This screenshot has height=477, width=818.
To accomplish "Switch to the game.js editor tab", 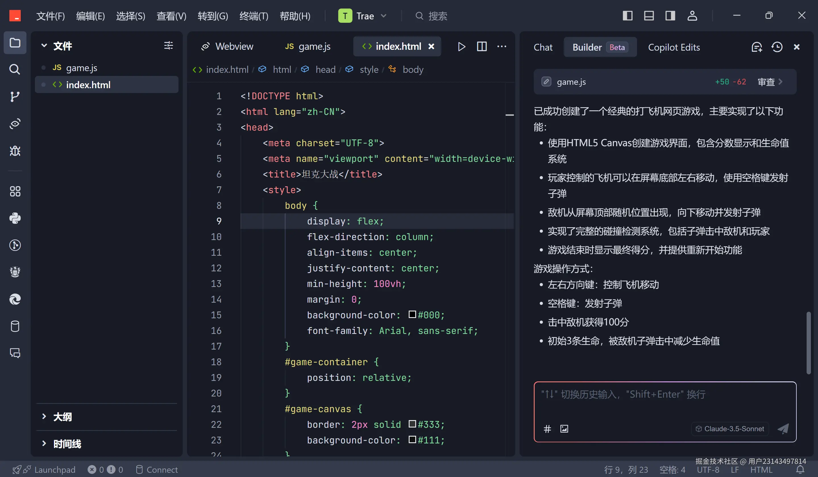I will [308, 47].
